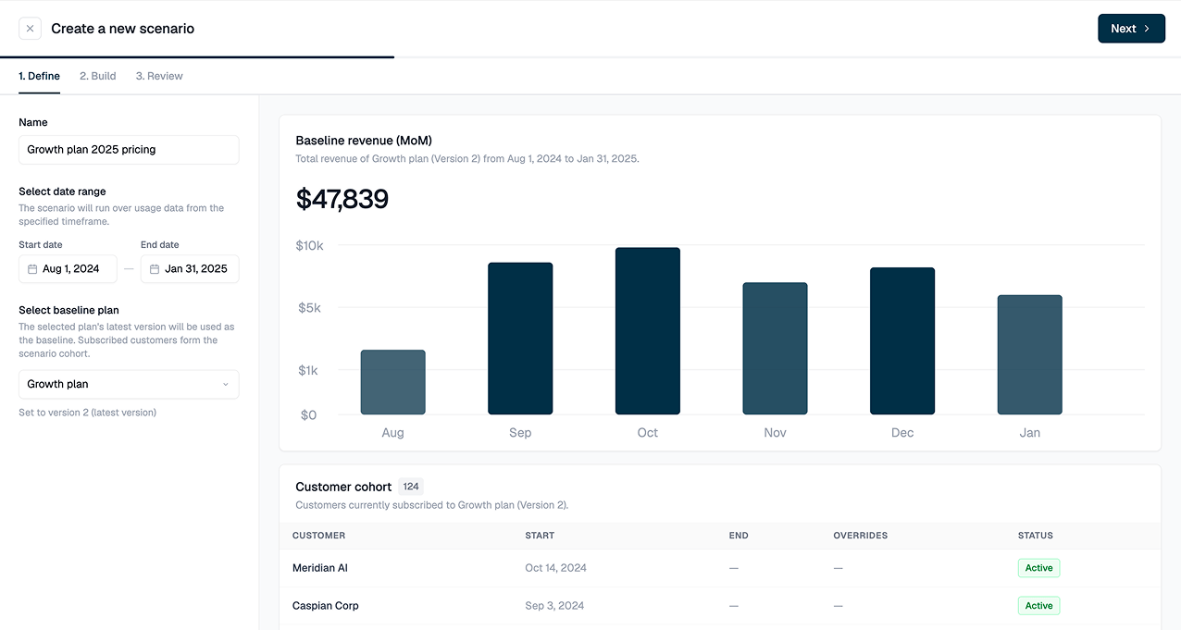
Task: Click the Active badge for Caspian Corp
Action: (x=1038, y=606)
